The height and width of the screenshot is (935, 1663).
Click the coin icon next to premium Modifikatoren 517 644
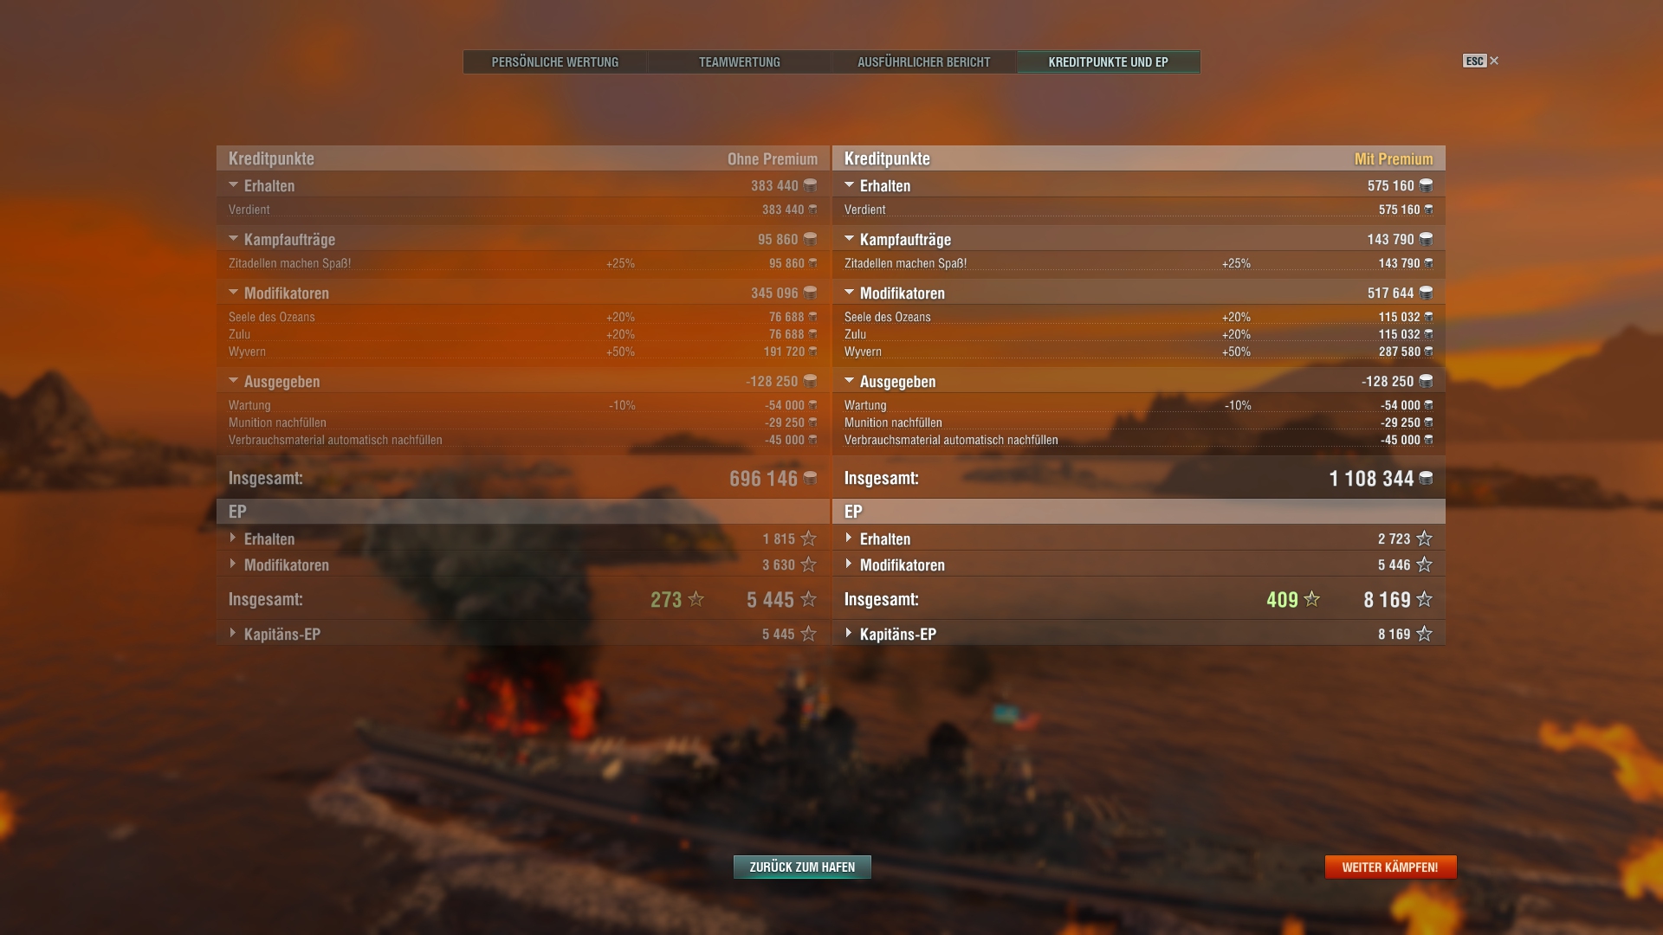point(1426,293)
